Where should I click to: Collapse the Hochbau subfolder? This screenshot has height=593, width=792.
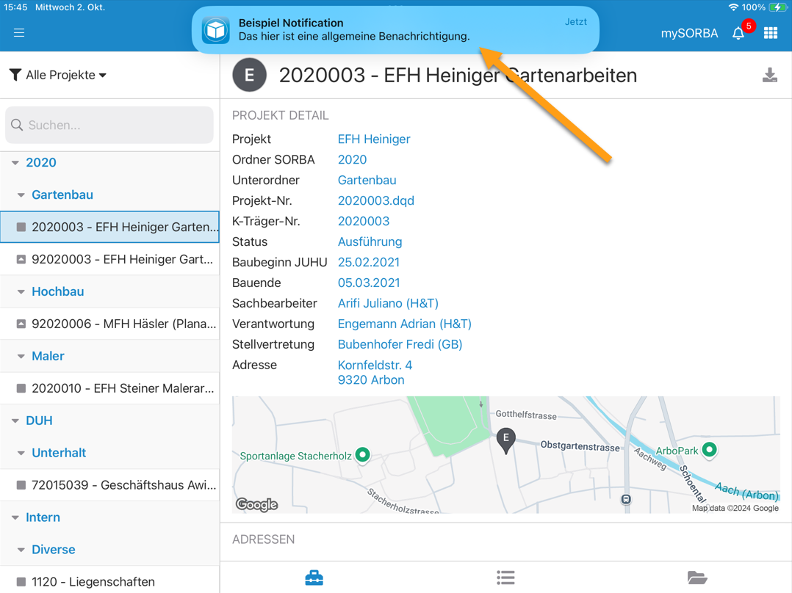pyautogui.click(x=21, y=292)
